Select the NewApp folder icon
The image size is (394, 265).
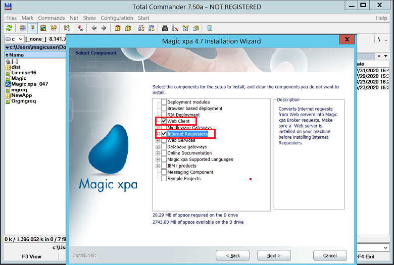[x=8, y=95]
